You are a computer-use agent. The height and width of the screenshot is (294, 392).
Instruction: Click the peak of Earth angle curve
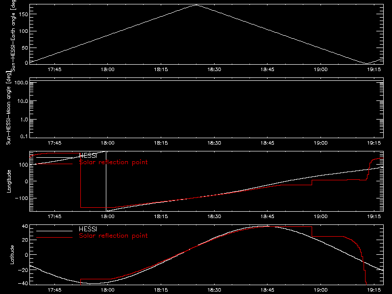tap(196, 5)
